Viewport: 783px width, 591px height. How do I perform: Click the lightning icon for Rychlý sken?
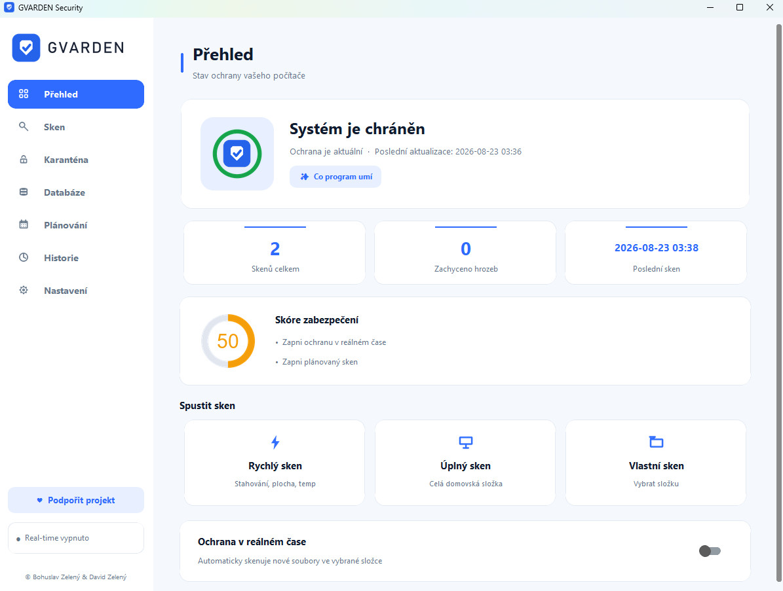pyautogui.click(x=275, y=442)
